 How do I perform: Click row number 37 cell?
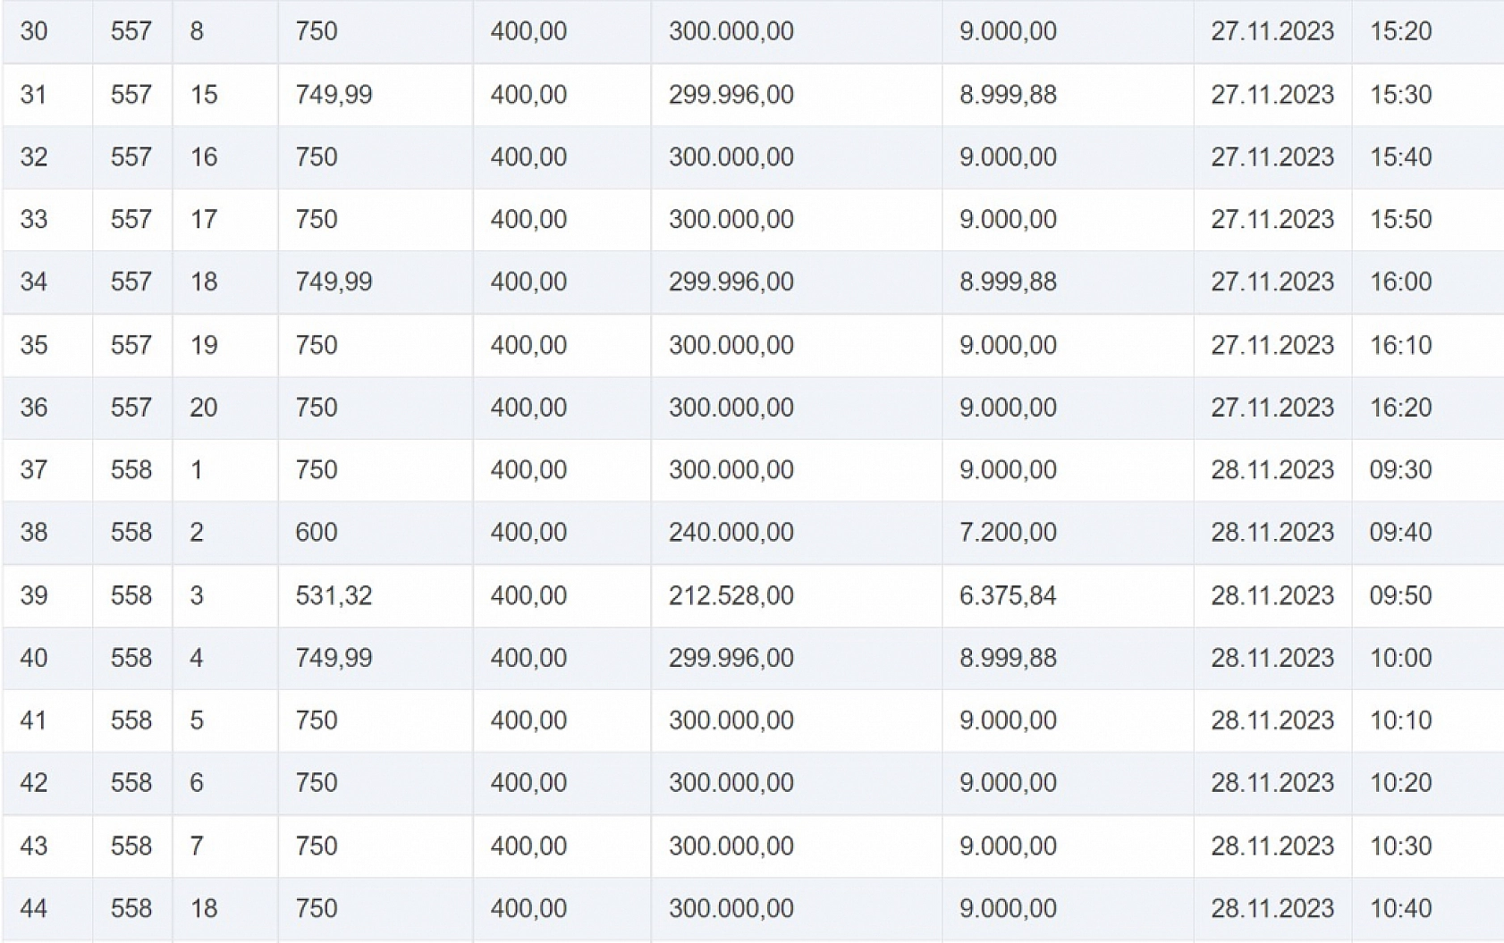click(x=34, y=470)
